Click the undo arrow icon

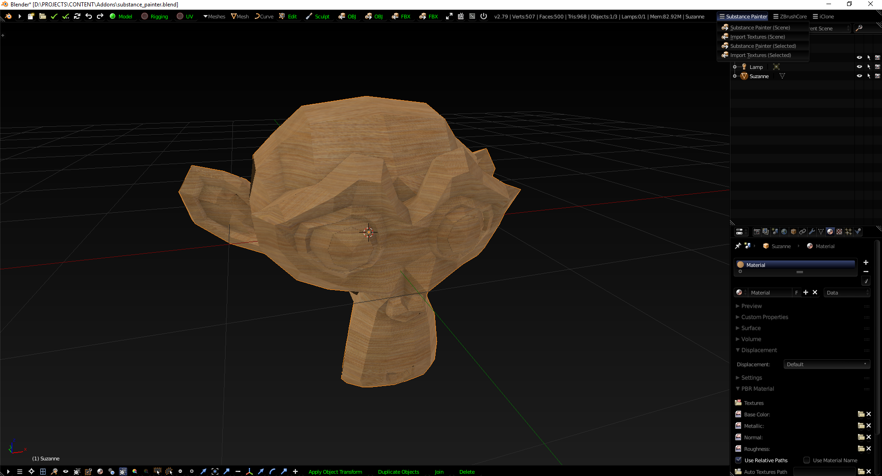coord(88,16)
